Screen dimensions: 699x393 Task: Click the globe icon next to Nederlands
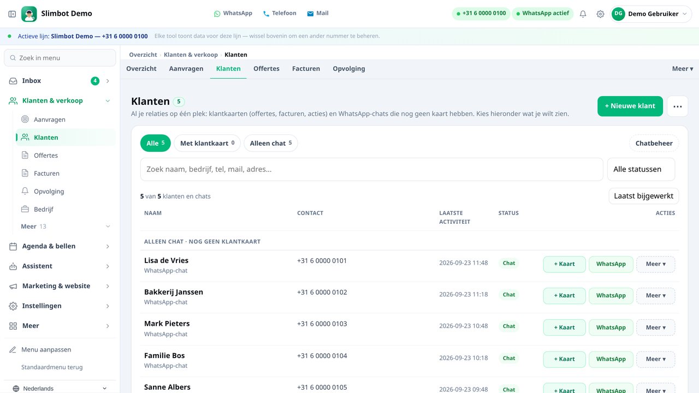pos(16,389)
